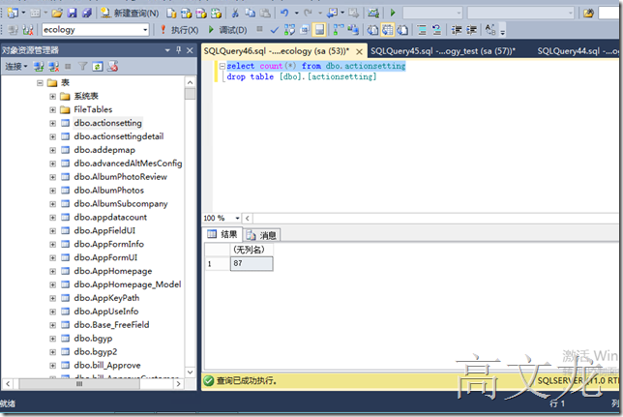
Task: Click Object Explorer horizontal scrollbar right arrow
Action: pos(178,383)
